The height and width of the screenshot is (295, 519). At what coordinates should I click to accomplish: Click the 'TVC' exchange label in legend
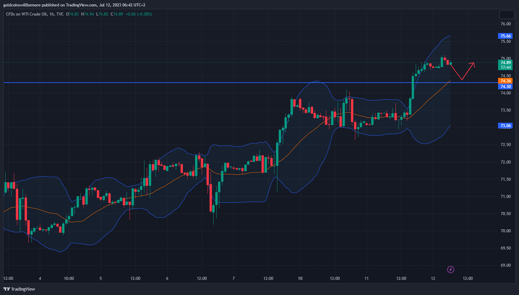[60, 14]
